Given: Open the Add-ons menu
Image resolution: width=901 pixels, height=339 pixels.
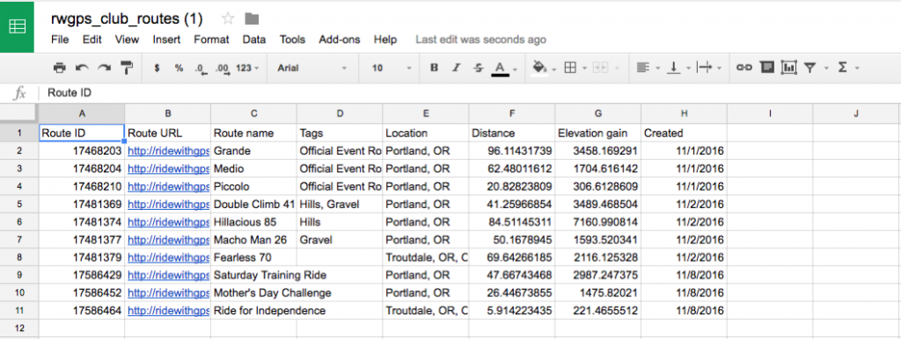Looking at the screenshot, I should tap(340, 40).
